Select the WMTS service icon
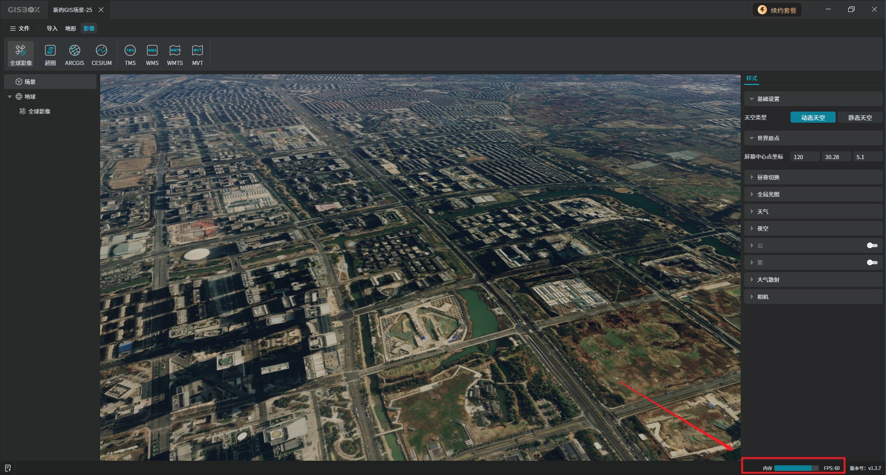 pos(175,54)
